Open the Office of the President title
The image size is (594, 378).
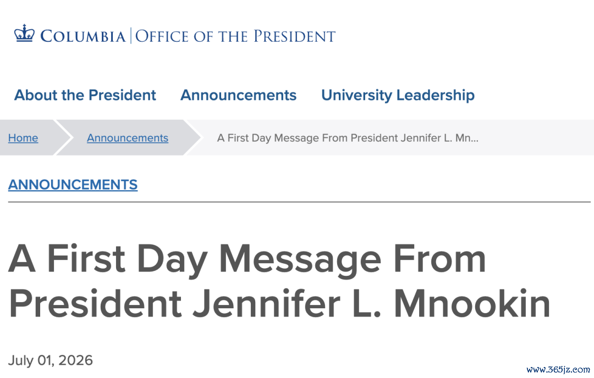(x=235, y=36)
